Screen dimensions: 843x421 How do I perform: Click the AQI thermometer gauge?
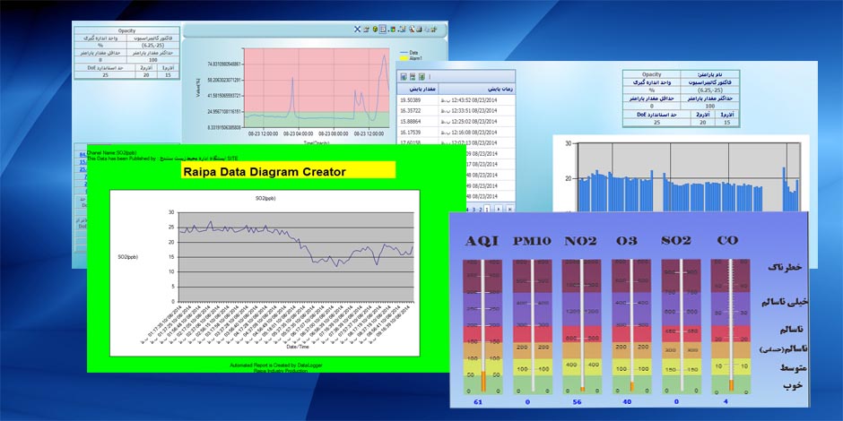[482, 326]
